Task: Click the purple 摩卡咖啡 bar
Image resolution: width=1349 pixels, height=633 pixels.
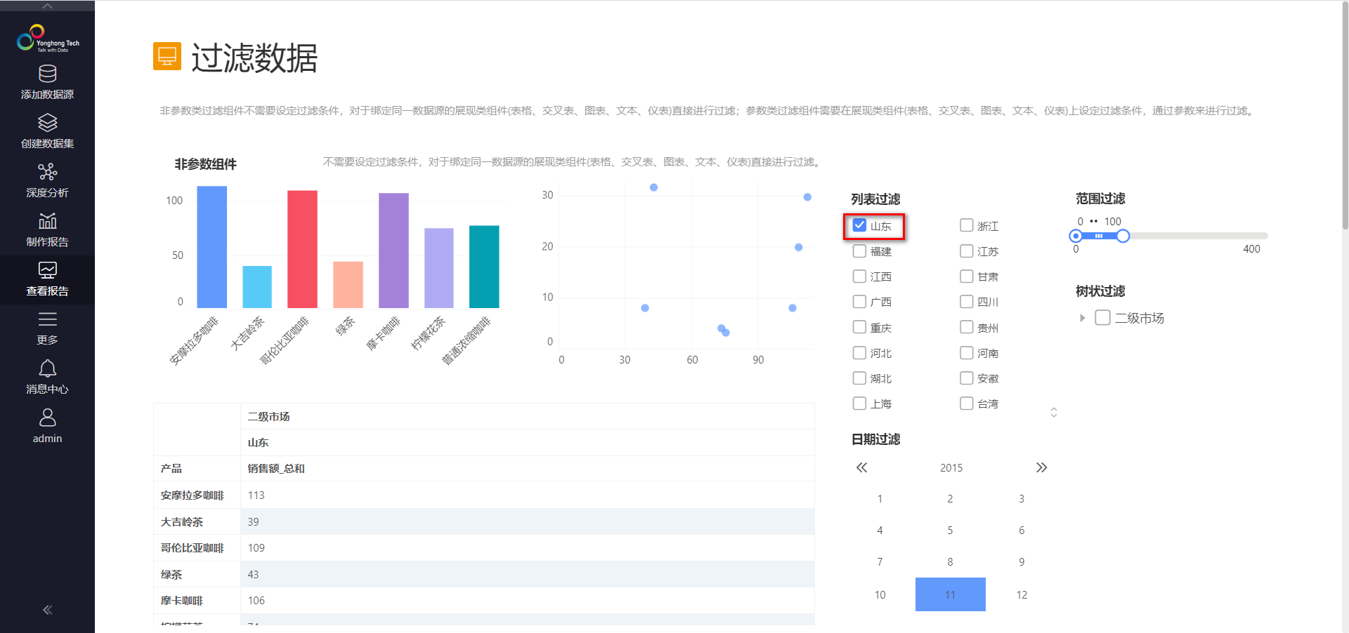Action: [x=393, y=251]
